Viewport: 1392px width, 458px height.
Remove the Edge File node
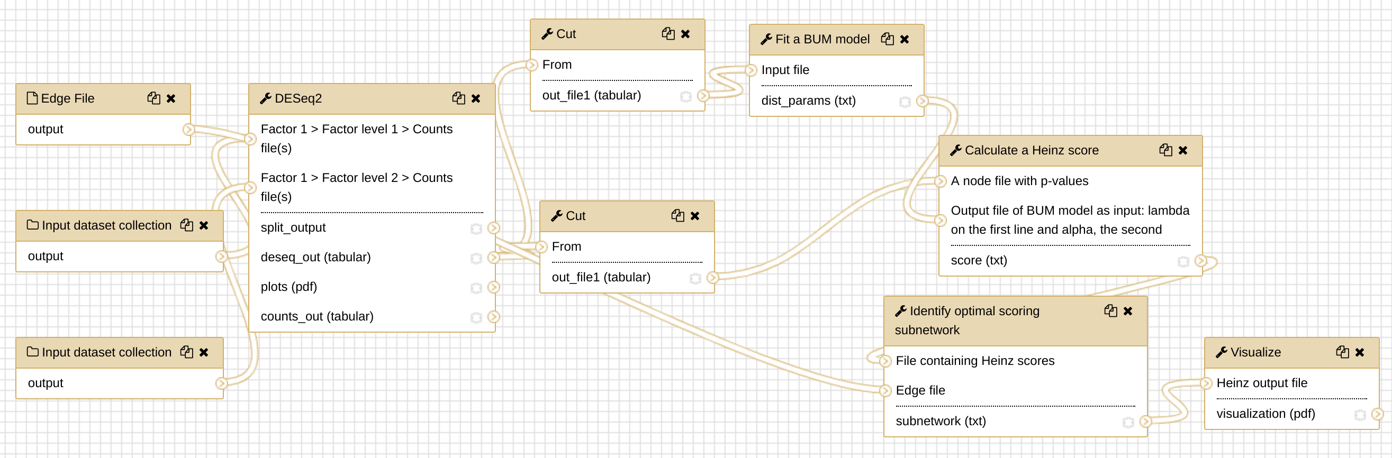click(x=171, y=98)
